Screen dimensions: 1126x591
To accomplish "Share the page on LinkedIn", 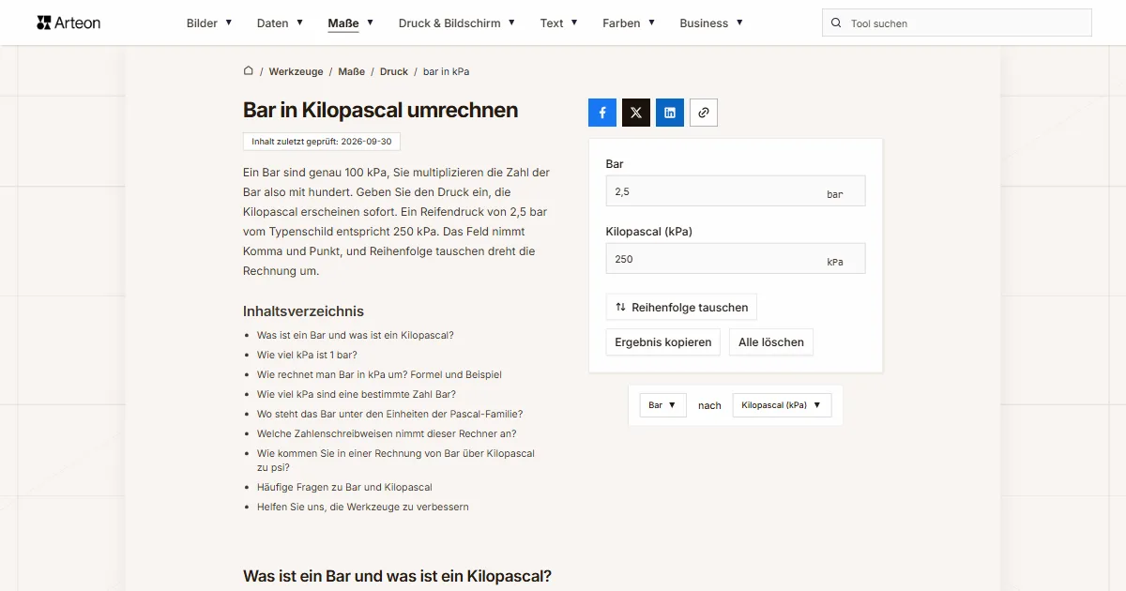I will 670,113.
